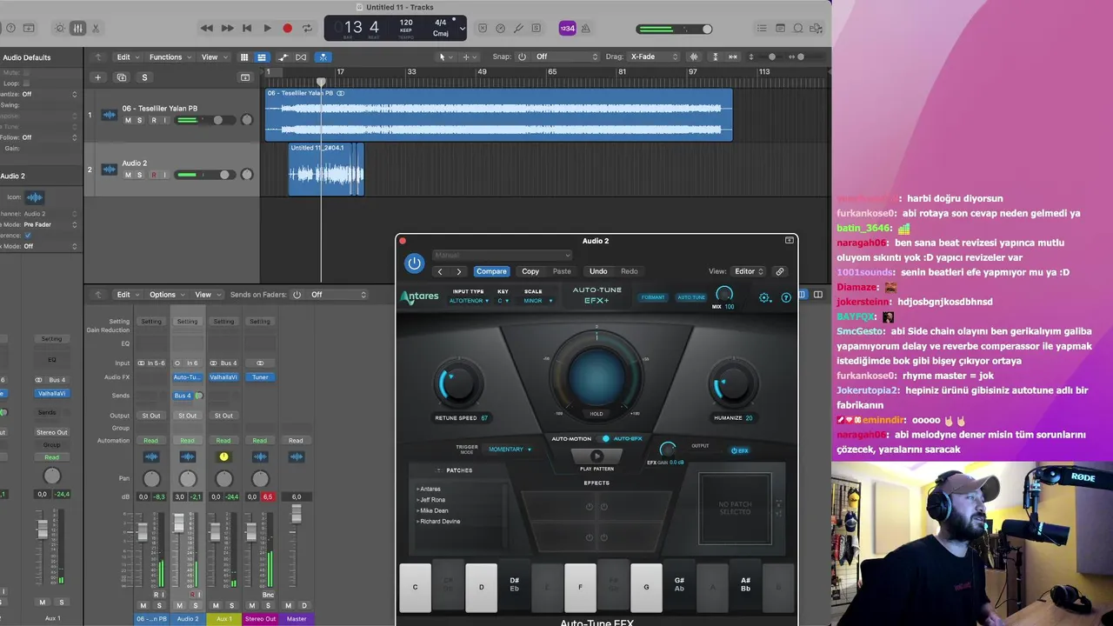
Task: Toggle the Metronome icon
Action: (x=586, y=29)
